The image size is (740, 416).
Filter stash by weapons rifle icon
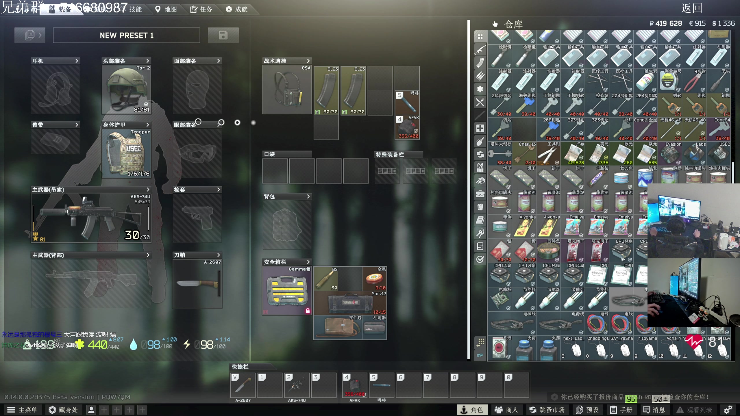(x=480, y=50)
